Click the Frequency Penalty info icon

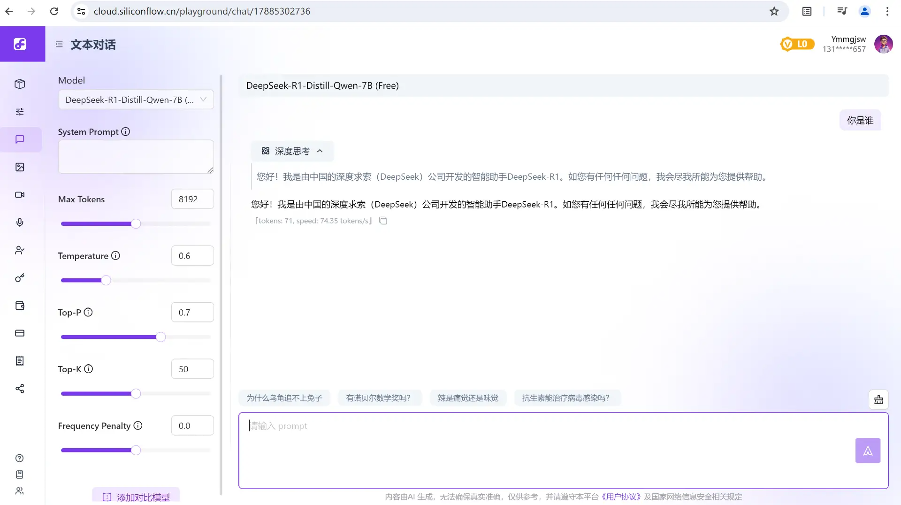(138, 426)
